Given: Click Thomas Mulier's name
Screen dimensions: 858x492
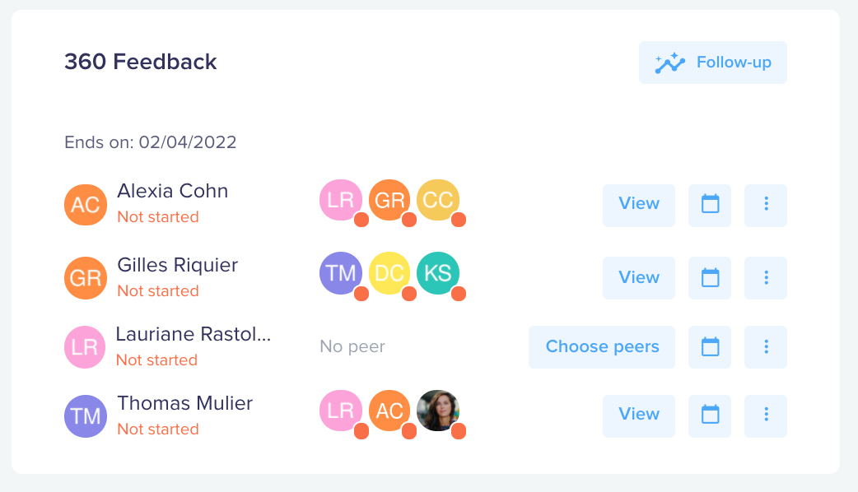Looking at the screenshot, I should (x=185, y=403).
